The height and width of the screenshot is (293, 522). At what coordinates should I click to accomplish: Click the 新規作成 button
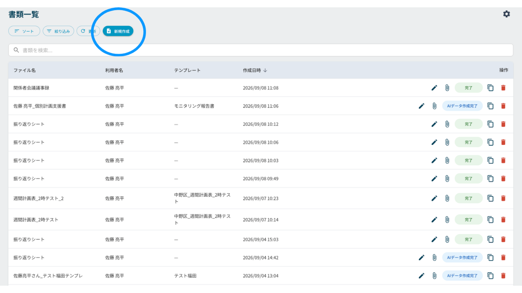tap(118, 31)
